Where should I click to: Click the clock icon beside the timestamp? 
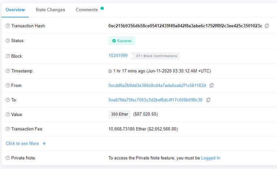(110, 71)
